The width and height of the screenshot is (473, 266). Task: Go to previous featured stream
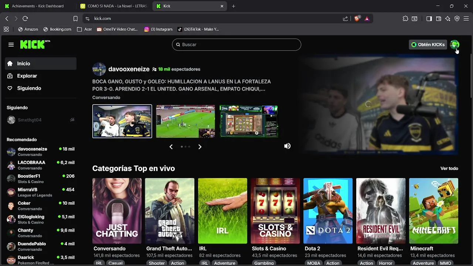(171, 147)
